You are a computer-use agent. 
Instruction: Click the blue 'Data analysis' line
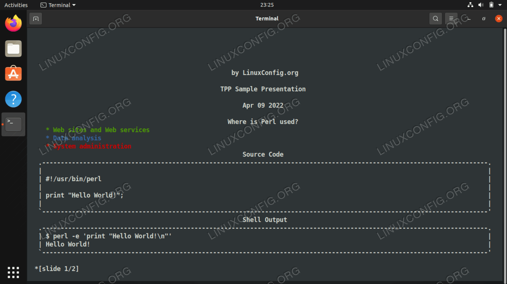coord(74,138)
